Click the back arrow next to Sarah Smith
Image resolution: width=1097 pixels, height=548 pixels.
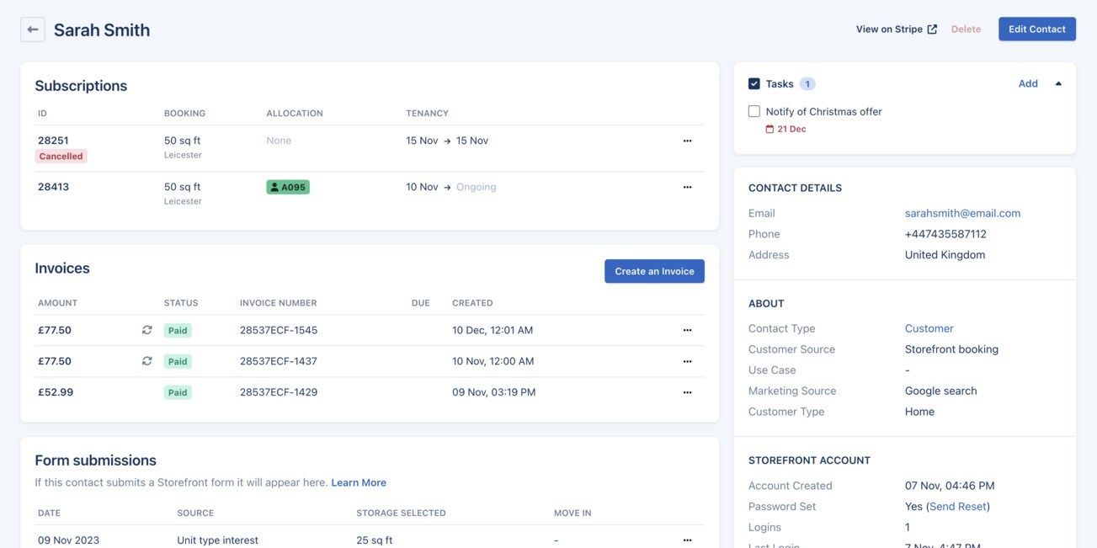(31, 28)
